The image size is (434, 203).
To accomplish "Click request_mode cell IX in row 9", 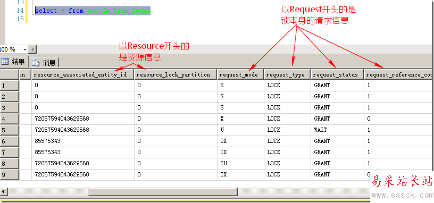I will point(240,174).
